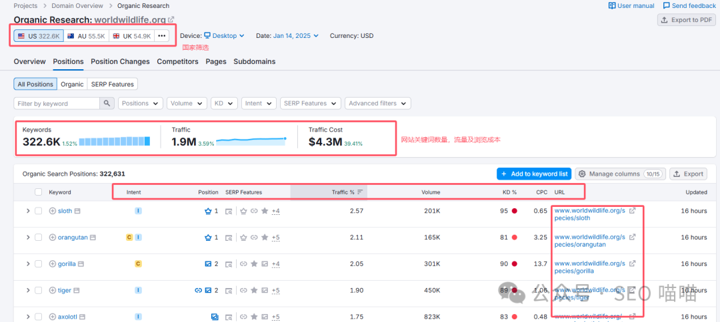Click the Traffic % sort icon
This screenshot has height=322, width=720.
point(360,192)
